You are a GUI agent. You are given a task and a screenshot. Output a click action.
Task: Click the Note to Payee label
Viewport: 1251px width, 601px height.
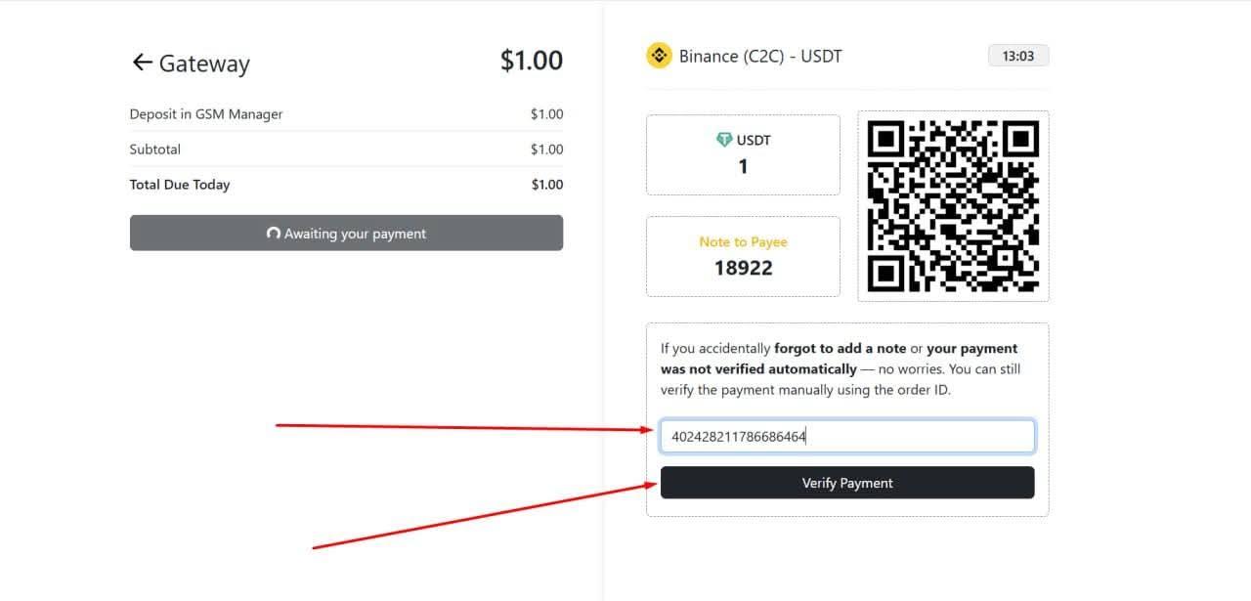(x=743, y=241)
